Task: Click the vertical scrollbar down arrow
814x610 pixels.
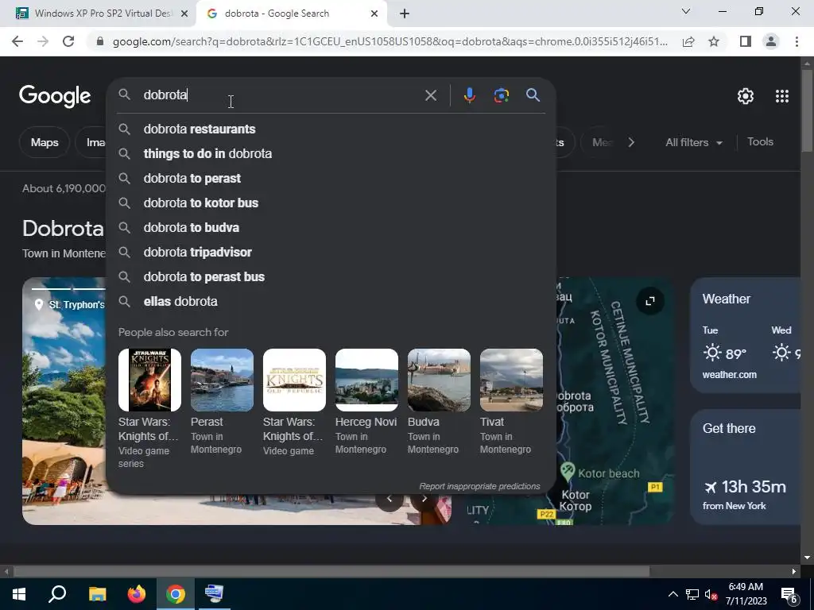Action: click(807, 558)
